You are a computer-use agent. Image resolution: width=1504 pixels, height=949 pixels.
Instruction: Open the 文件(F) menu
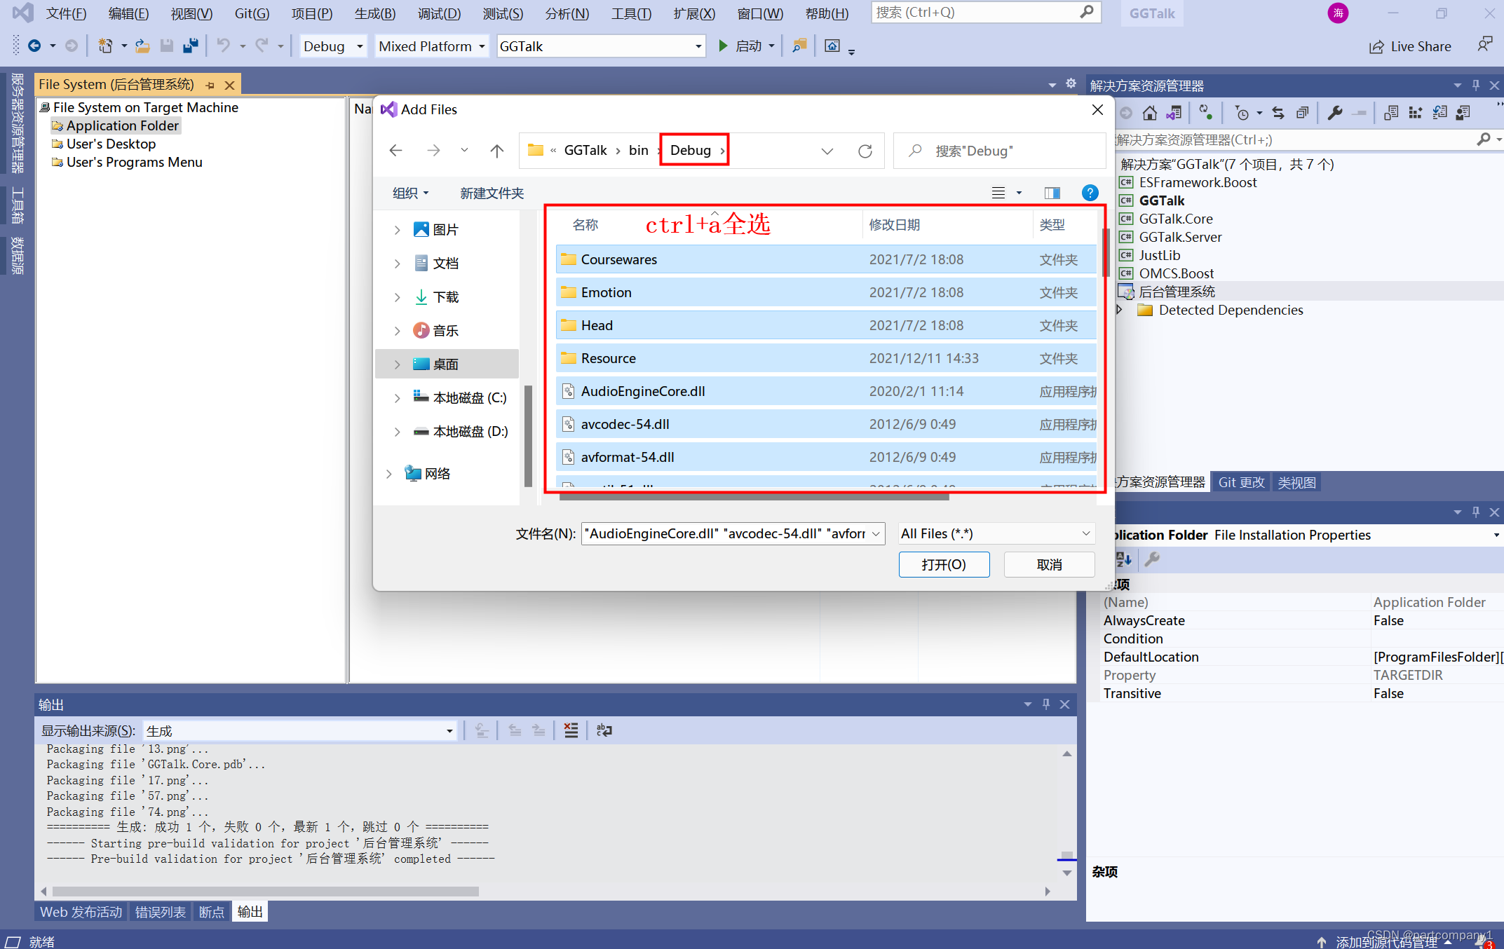point(66,13)
